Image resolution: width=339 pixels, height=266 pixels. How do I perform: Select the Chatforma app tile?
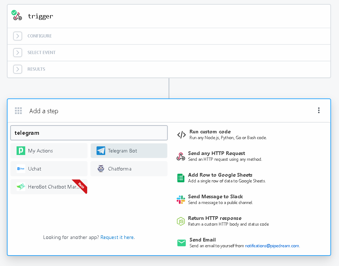pos(129,169)
